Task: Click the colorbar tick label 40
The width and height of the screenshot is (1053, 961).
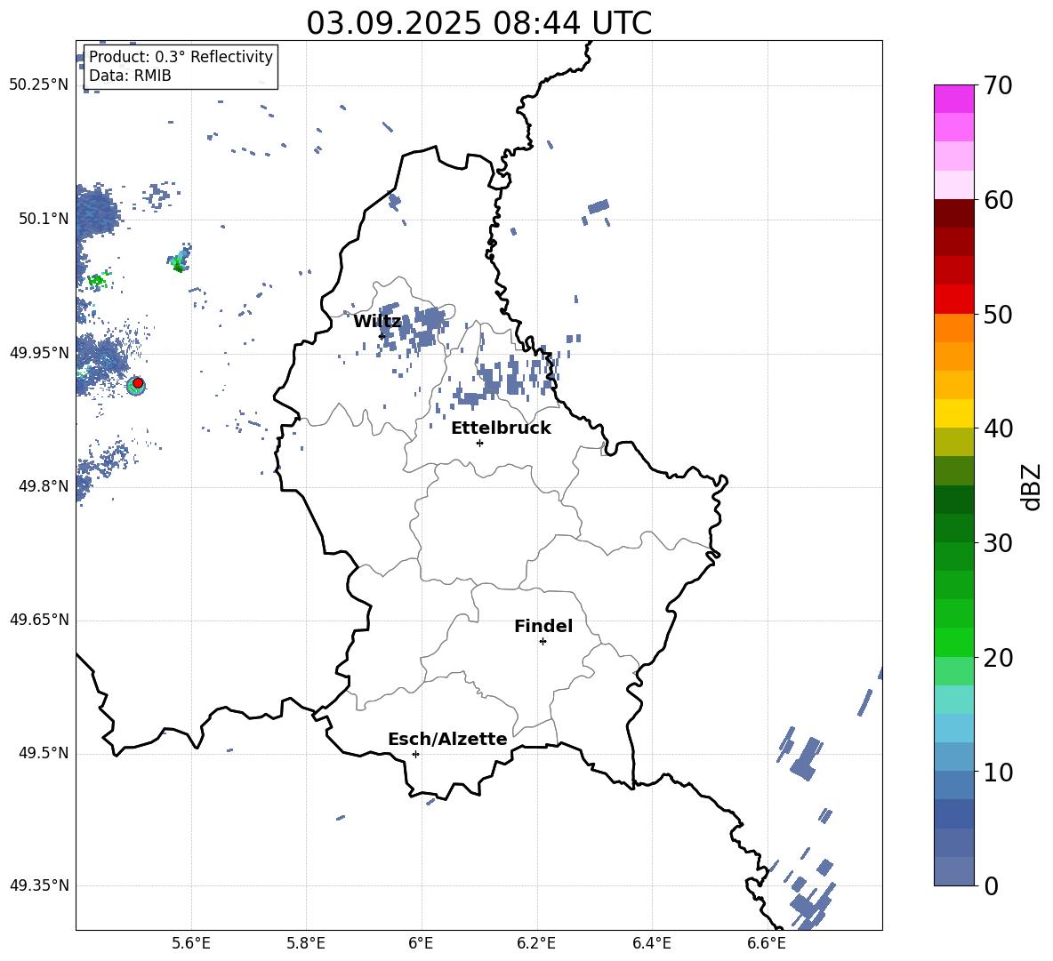Action: point(998,428)
